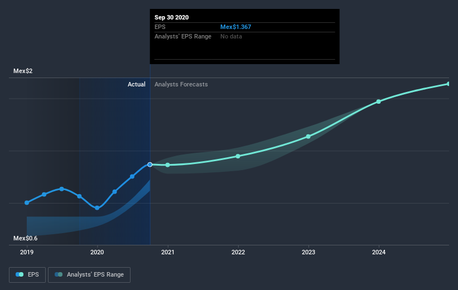458x290 pixels.
Task: Click the 2021 x-axis label
Action: coord(168,252)
